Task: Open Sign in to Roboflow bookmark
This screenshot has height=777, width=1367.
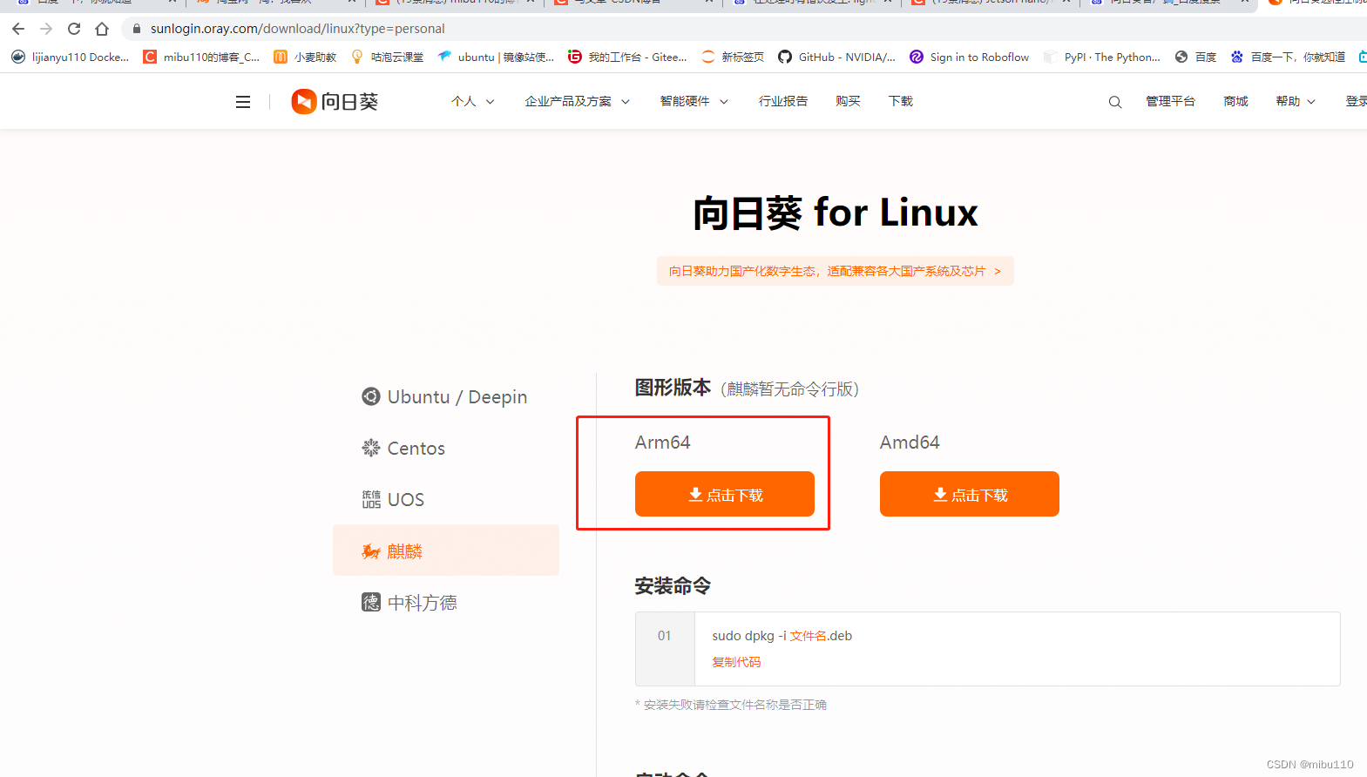Action: 969,57
